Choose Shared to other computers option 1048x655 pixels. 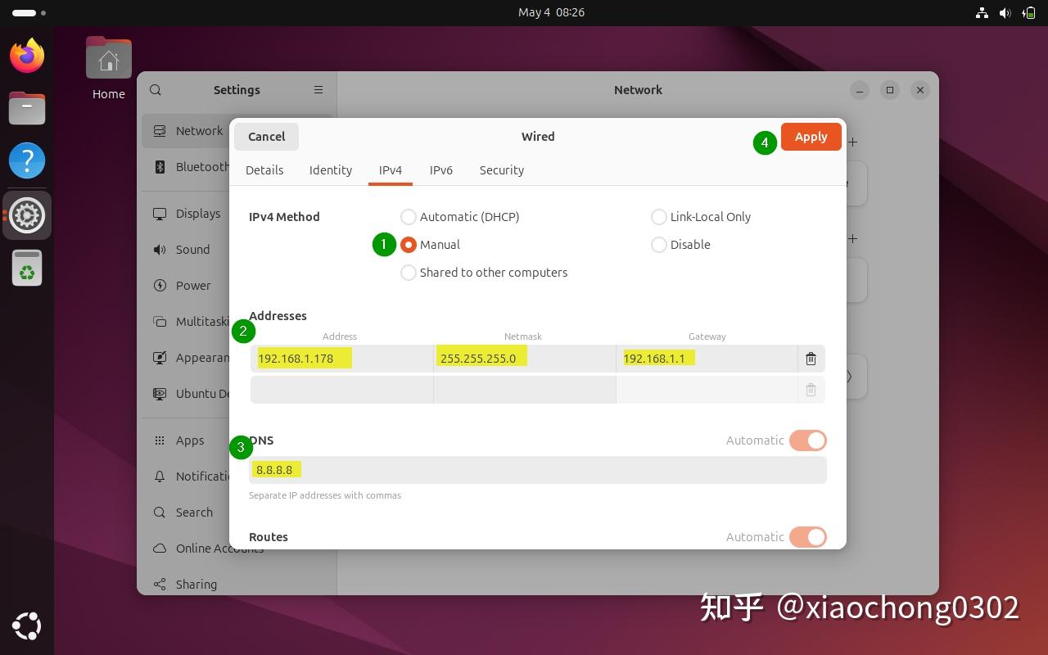(409, 272)
